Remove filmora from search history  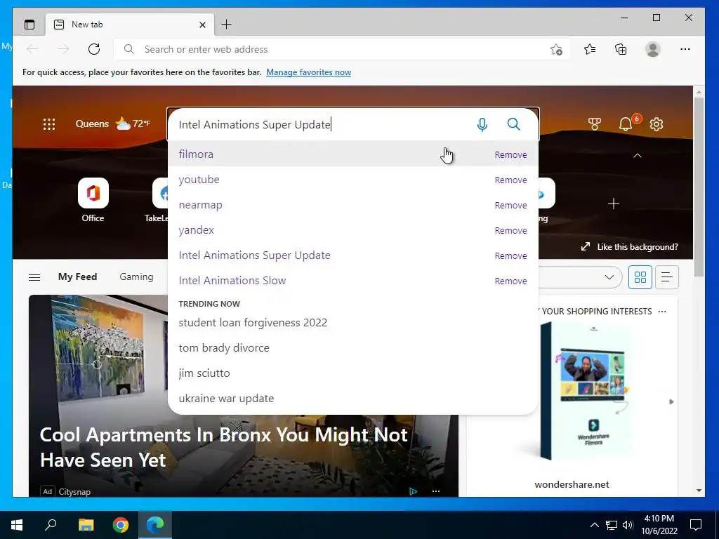tap(510, 155)
